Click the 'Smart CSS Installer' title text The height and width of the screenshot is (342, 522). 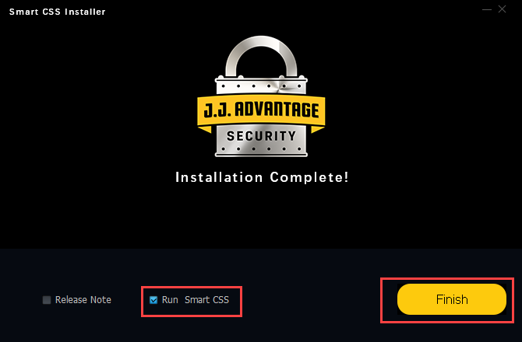(x=57, y=12)
